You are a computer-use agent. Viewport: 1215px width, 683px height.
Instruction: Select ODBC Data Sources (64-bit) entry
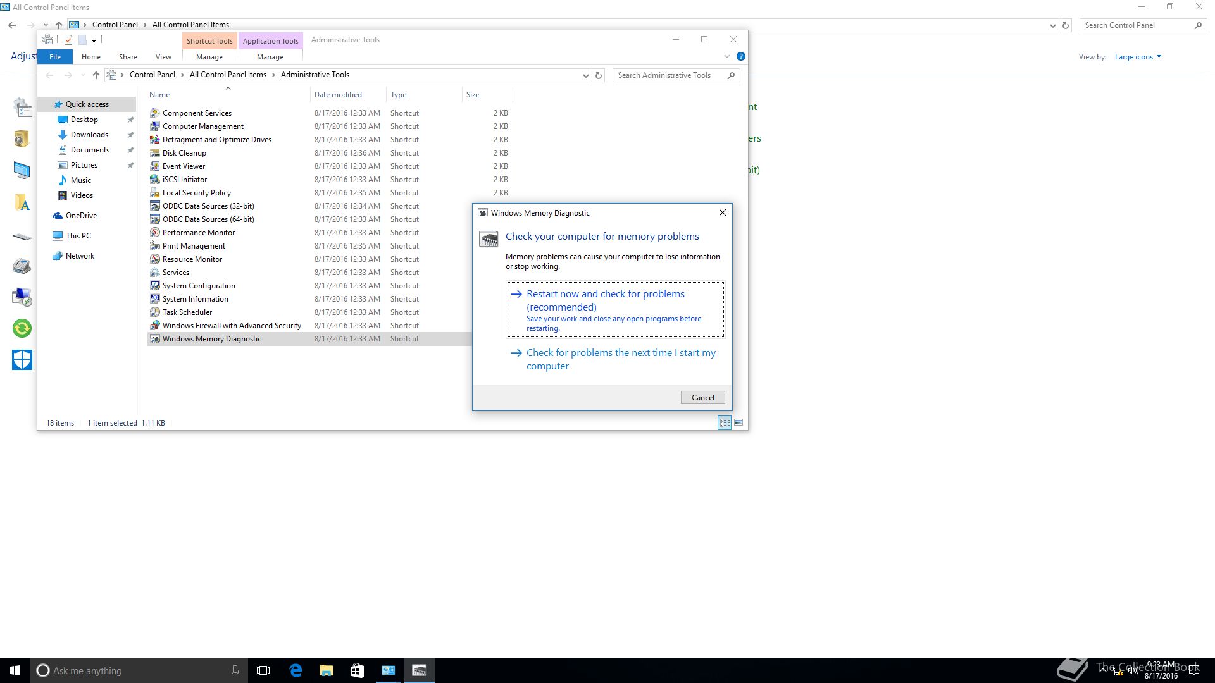[208, 219]
